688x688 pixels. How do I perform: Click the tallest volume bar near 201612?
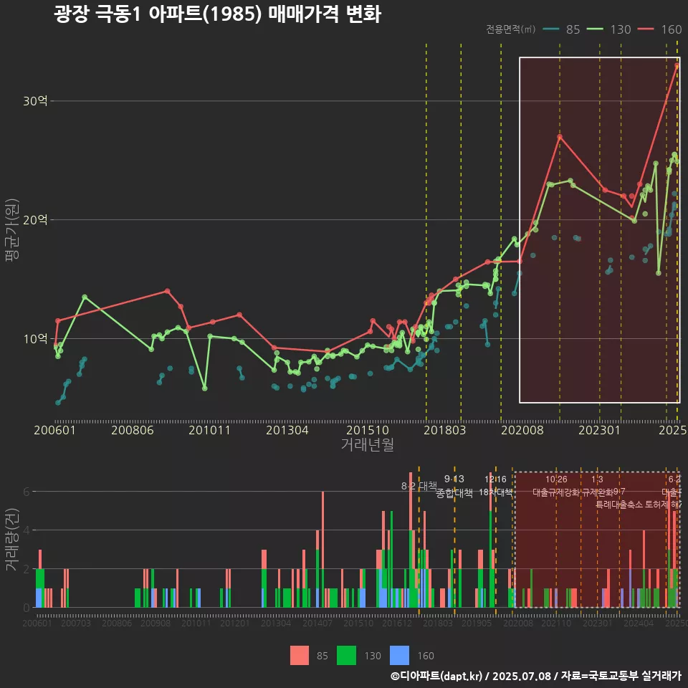point(411,540)
